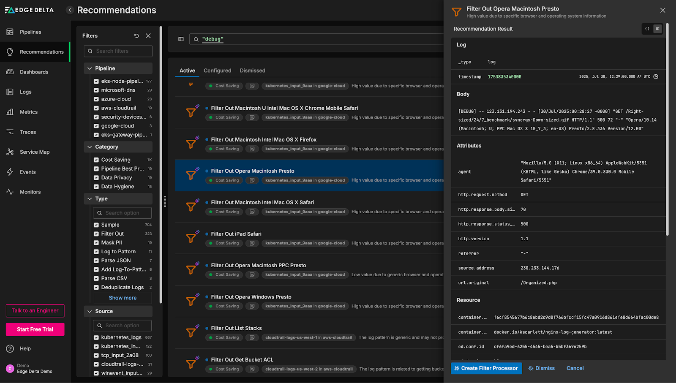Click Create Filter Processor button
The image size is (676, 383).
coord(486,368)
